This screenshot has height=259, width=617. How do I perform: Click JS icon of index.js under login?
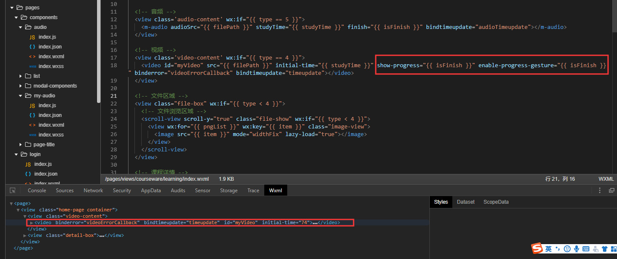point(28,164)
